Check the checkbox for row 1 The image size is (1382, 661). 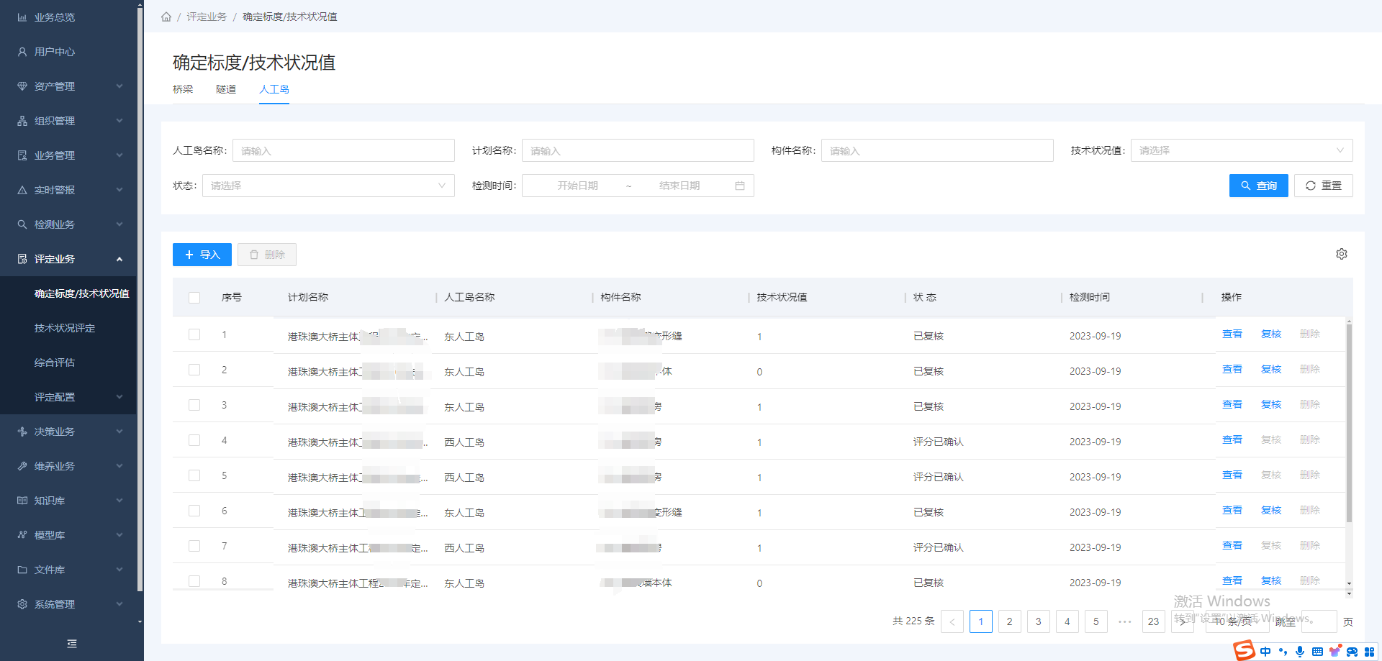click(x=194, y=334)
